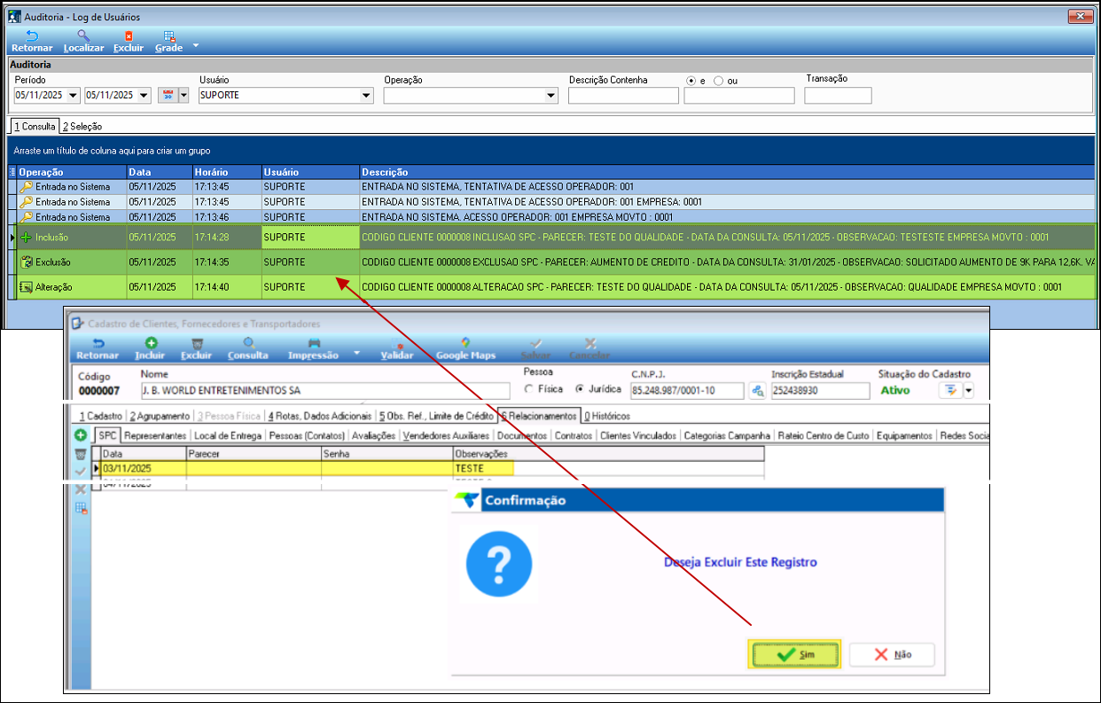The width and height of the screenshot is (1101, 703).
Task: Switch to the 2 Seleção tab
Action: point(82,127)
